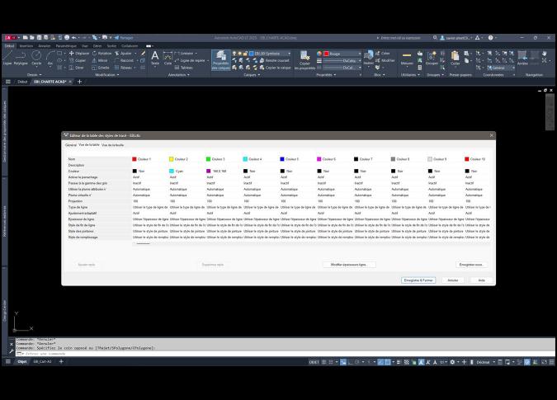
Task: Activate the Miroir command
Action: click(x=100, y=60)
